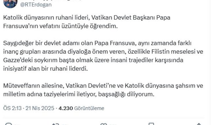Click the paragraph starting Müteveffanın ailesine
Image resolution: width=211 pixels, height=125 pixels.
coord(103,90)
